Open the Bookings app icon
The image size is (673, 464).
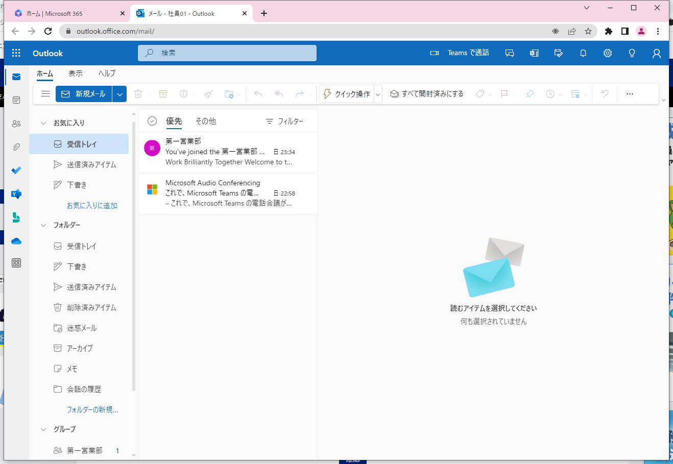(x=16, y=217)
